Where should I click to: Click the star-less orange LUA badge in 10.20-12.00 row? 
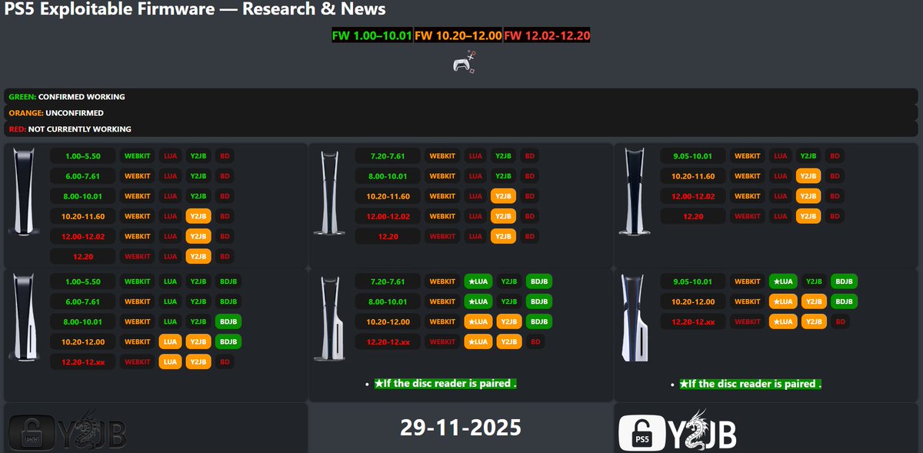click(x=170, y=341)
